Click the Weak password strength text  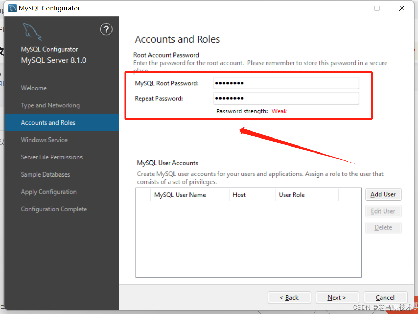[x=279, y=111]
